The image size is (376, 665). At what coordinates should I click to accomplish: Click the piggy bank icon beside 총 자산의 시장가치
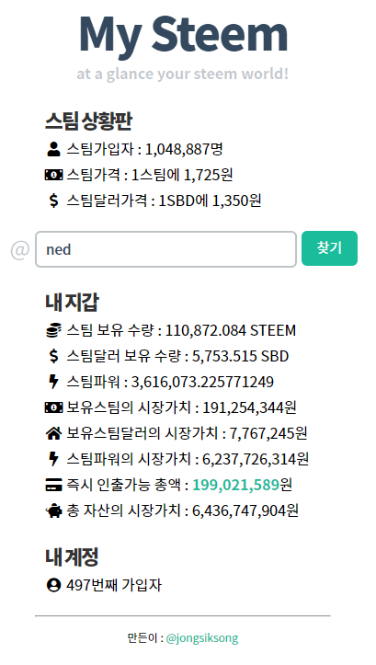[53, 510]
